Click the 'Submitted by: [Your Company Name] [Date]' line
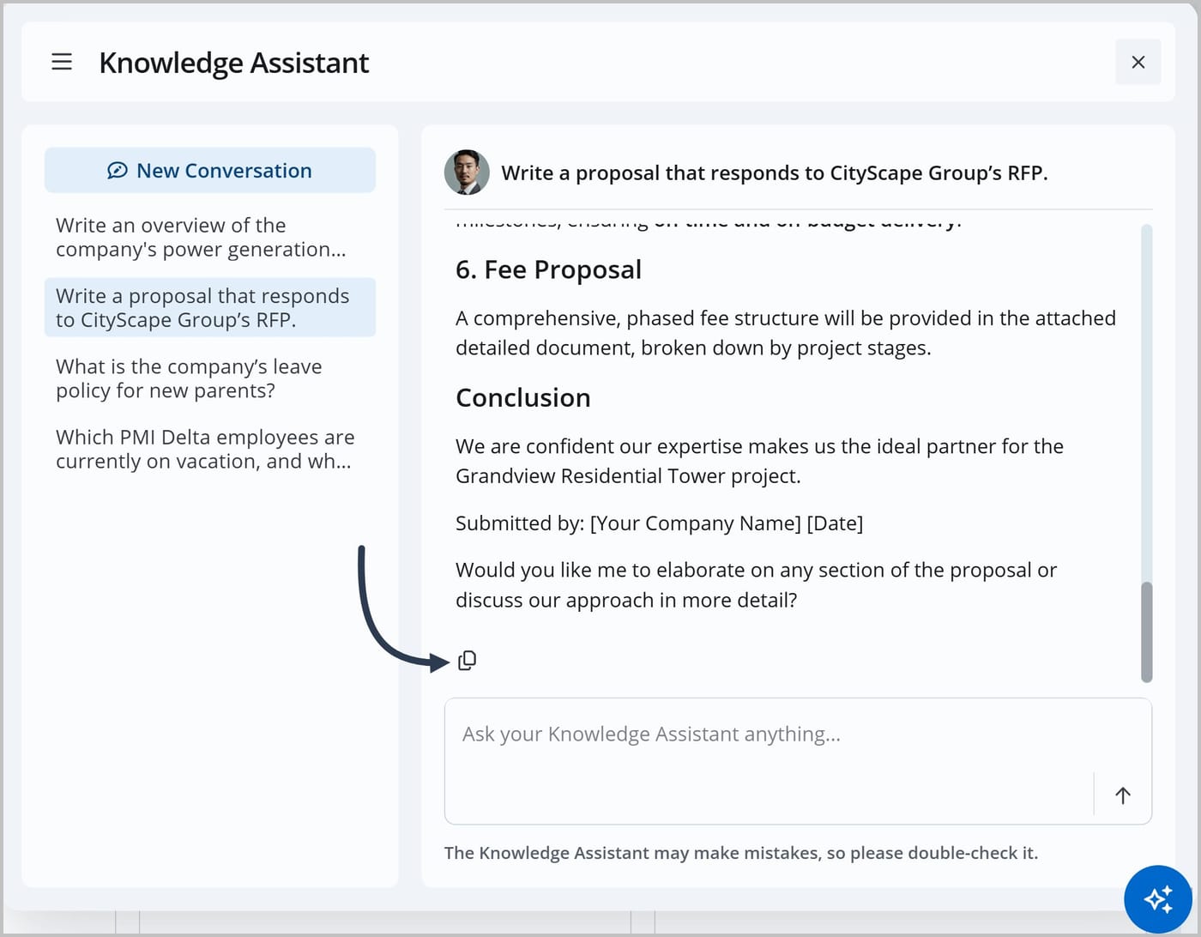1201x937 pixels. pyautogui.click(x=659, y=523)
